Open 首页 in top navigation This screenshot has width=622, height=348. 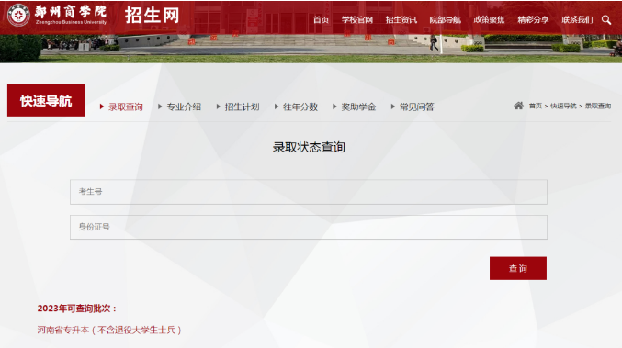[x=321, y=20]
